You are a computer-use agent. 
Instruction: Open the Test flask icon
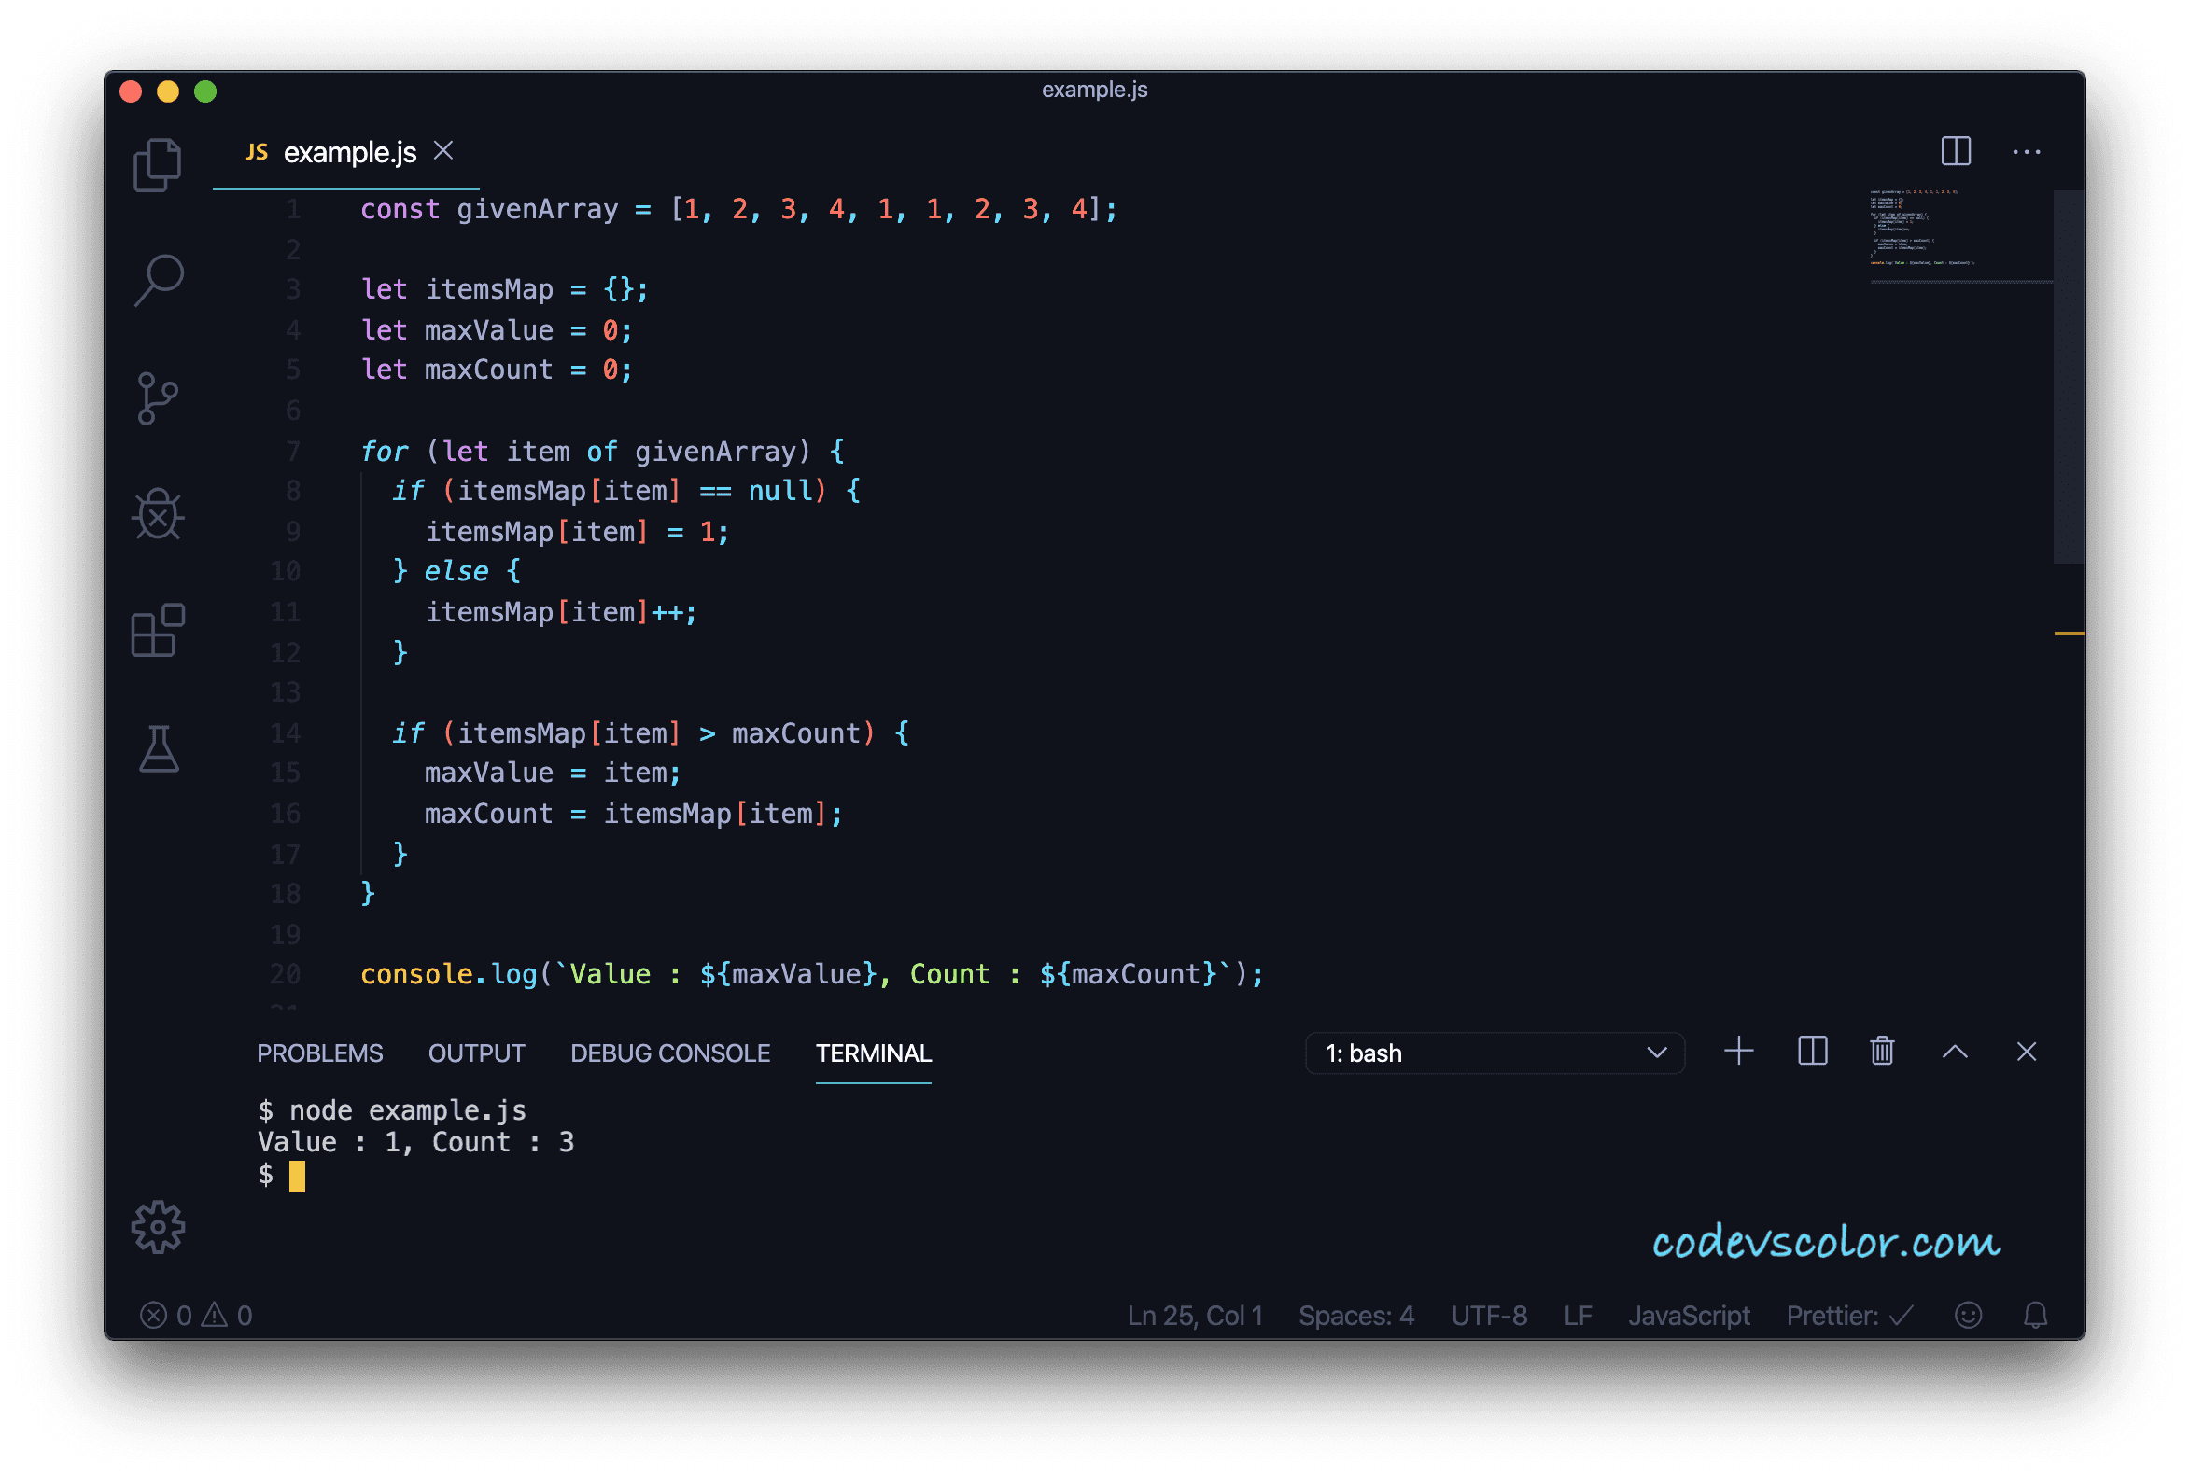pos(159,749)
